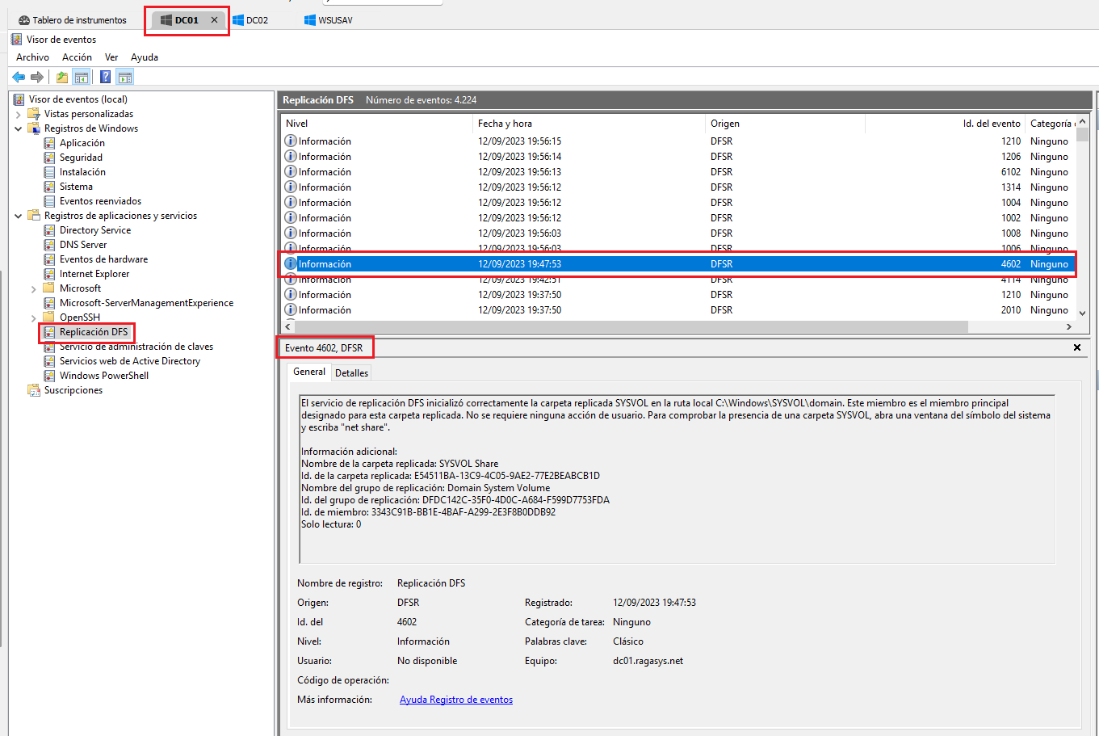The image size is (1099, 736).
Task: Toggle the show/hide action pane icon
Action: 124,78
